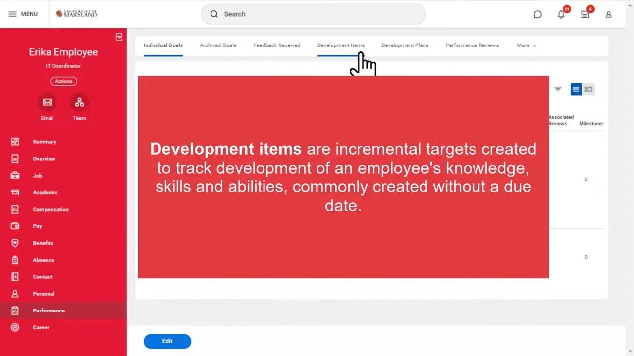Viewport: 634px width, 356px height.
Task: Go to the Performance Reviews tab
Action: click(x=472, y=45)
